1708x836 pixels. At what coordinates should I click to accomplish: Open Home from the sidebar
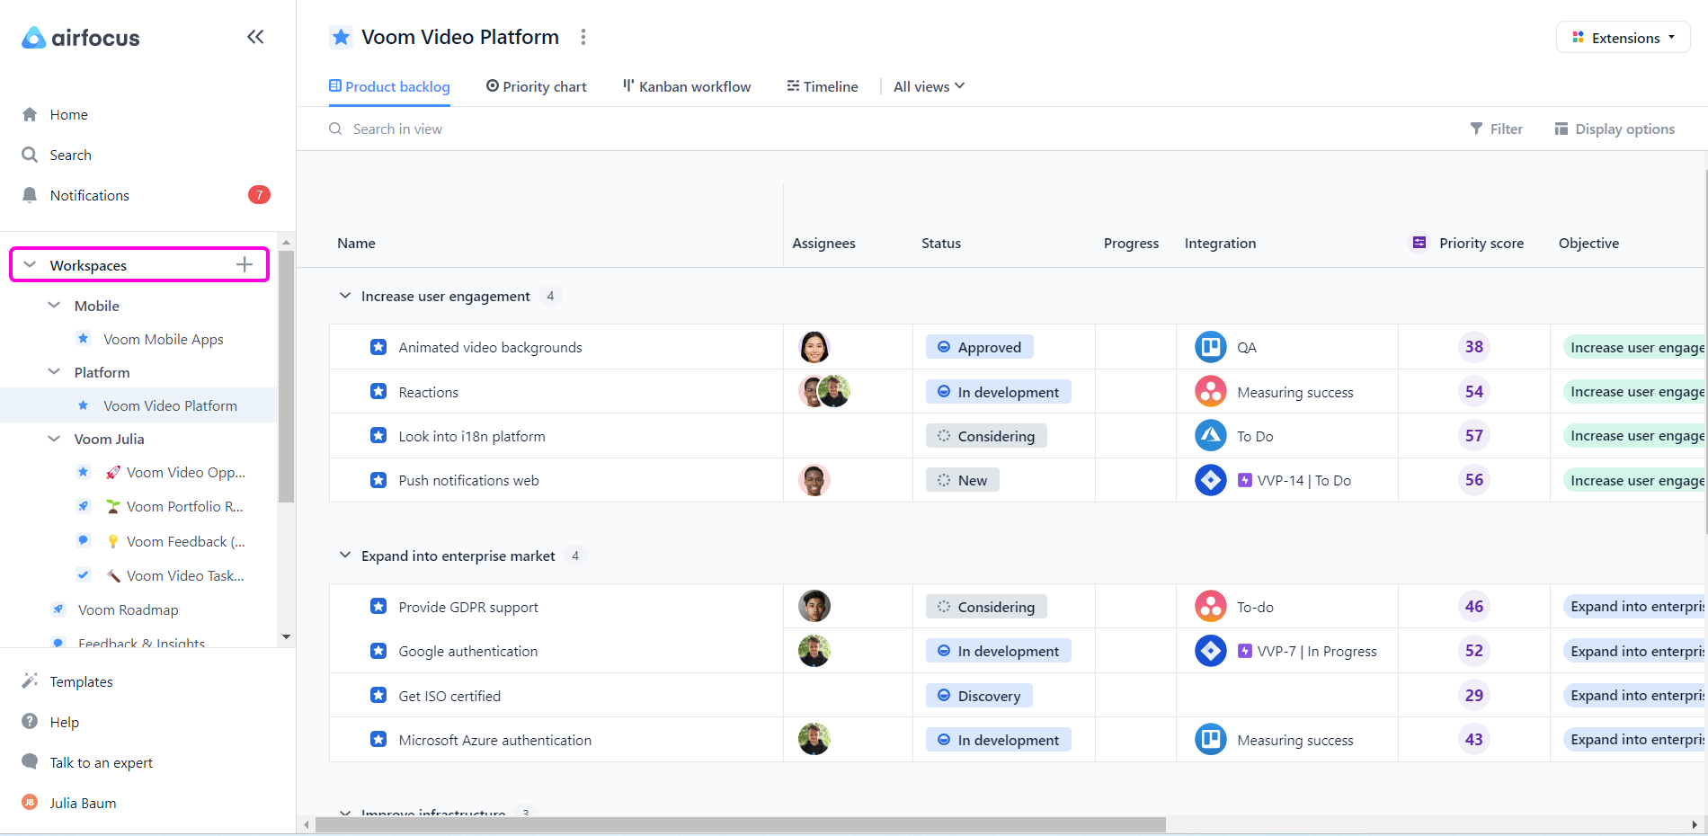click(68, 114)
